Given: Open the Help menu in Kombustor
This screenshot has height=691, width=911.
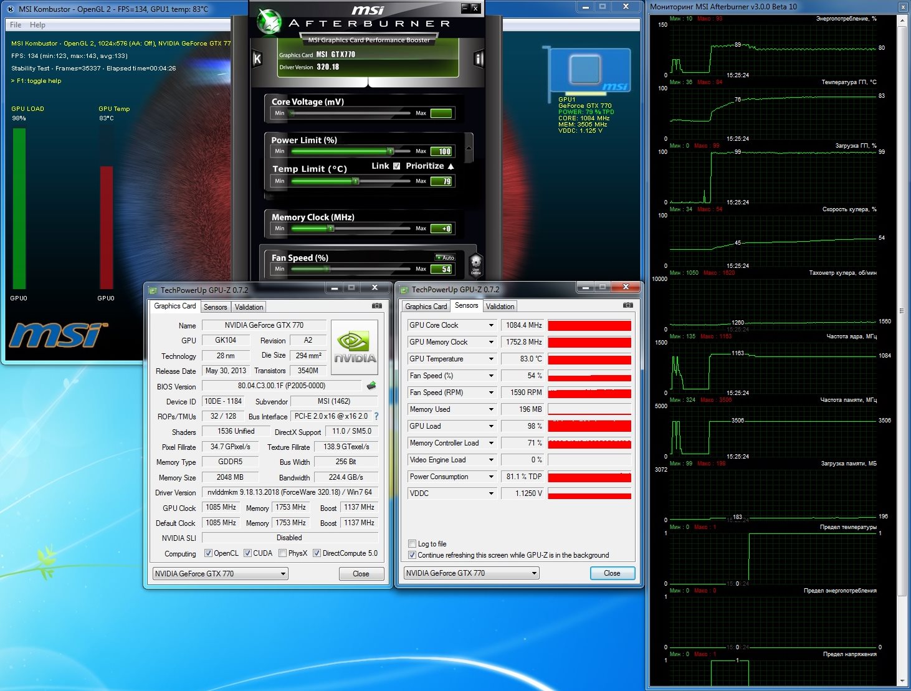Looking at the screenshot, I should coord(37,25).
